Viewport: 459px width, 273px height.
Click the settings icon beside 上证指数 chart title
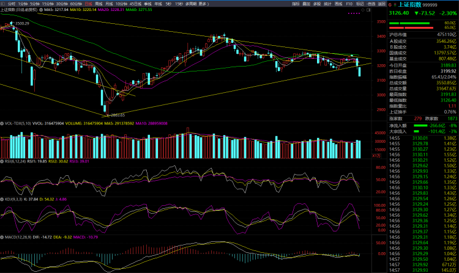[x=40, y=10]
